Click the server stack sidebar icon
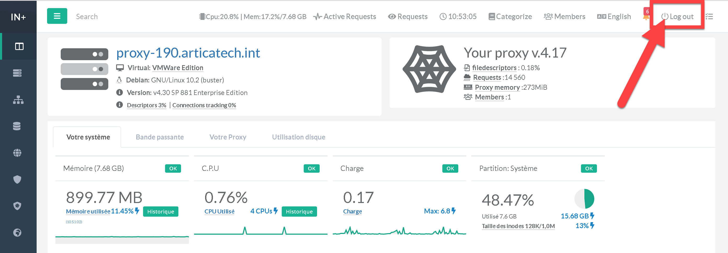This screenshot has width=728, height=253. (x=17, y=73)
